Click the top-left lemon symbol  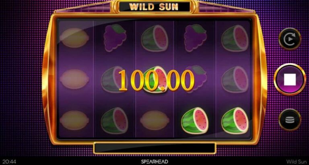tap(74, 38)
